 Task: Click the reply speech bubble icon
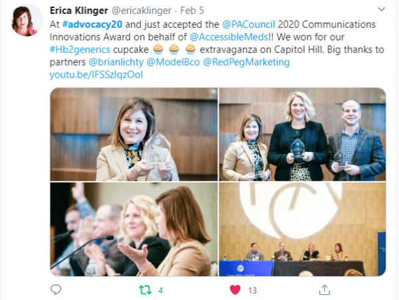(x=56, y=289)
